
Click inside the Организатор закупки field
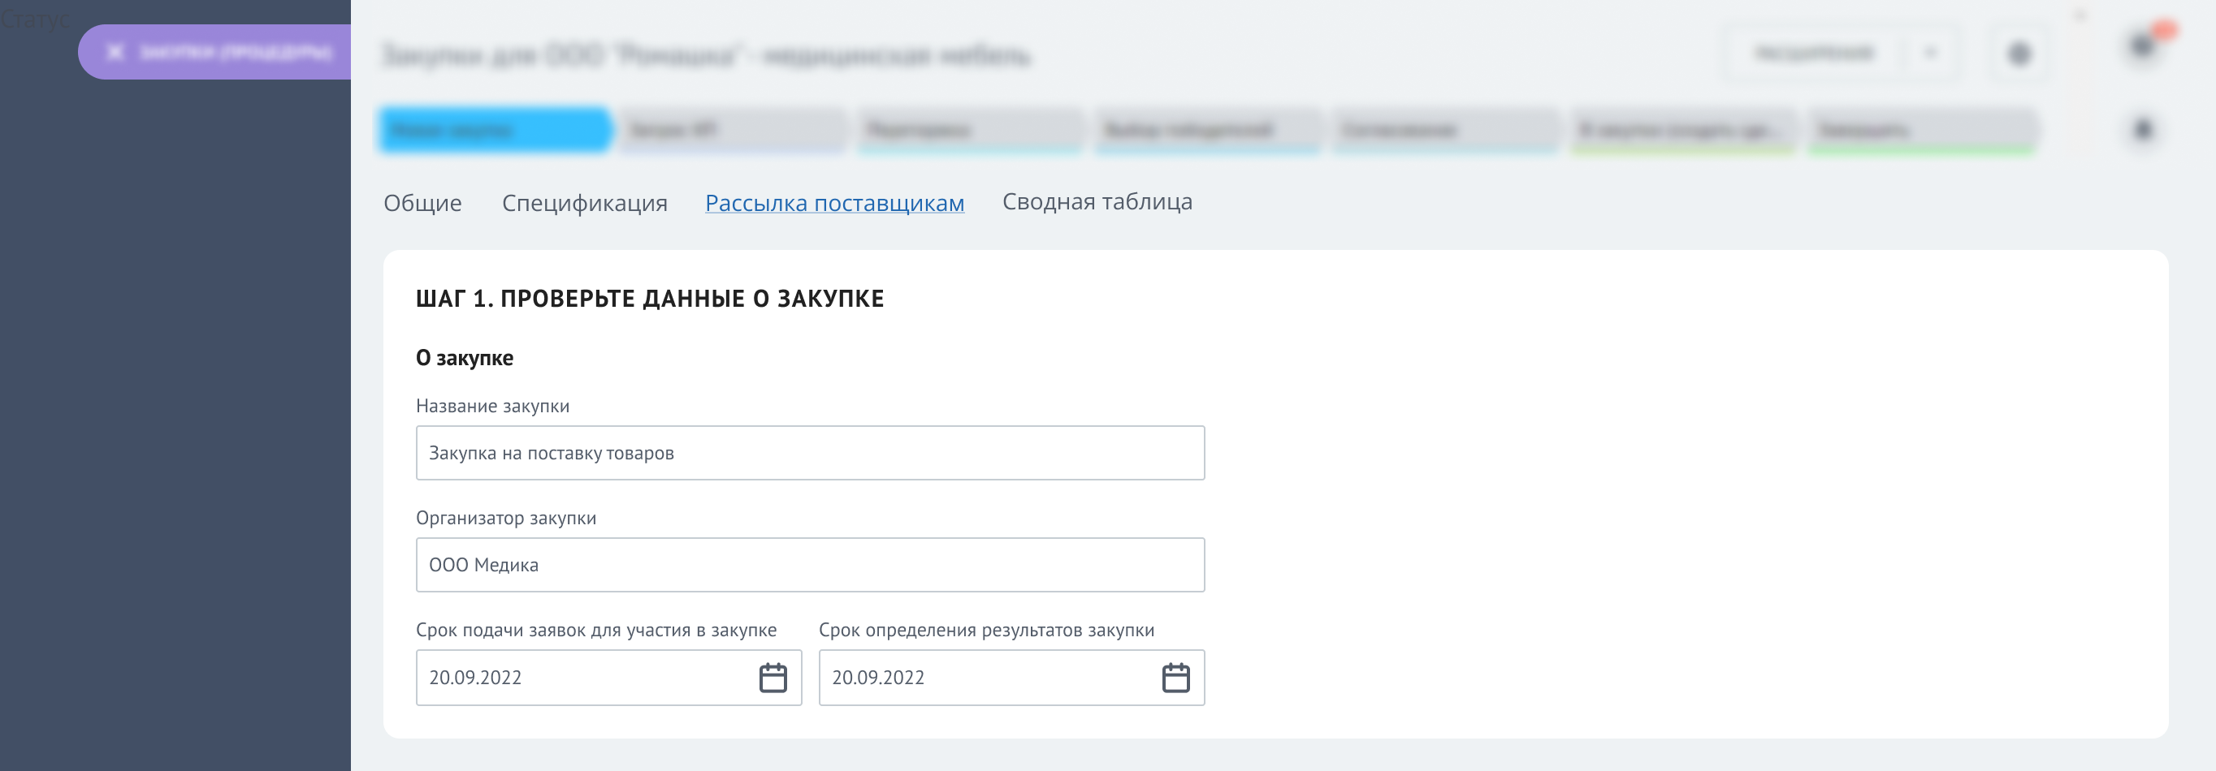(810, 565)
